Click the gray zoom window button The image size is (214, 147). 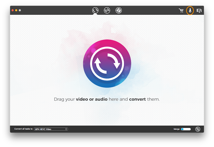click(20, 10)
